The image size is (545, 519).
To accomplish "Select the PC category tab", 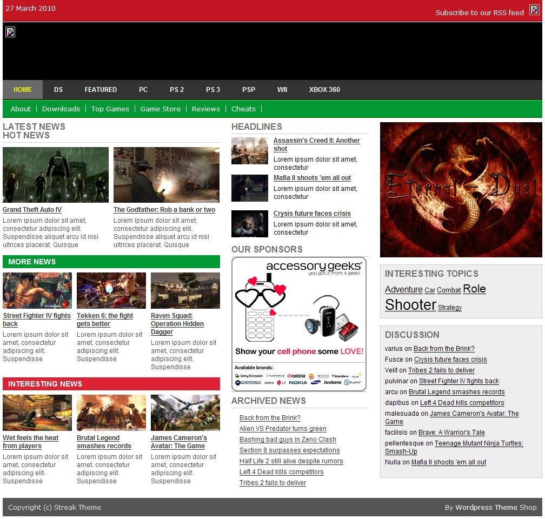I will click(x=143, y=90).
